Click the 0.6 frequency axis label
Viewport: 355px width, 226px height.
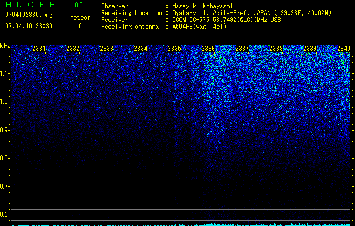[5, 215]
